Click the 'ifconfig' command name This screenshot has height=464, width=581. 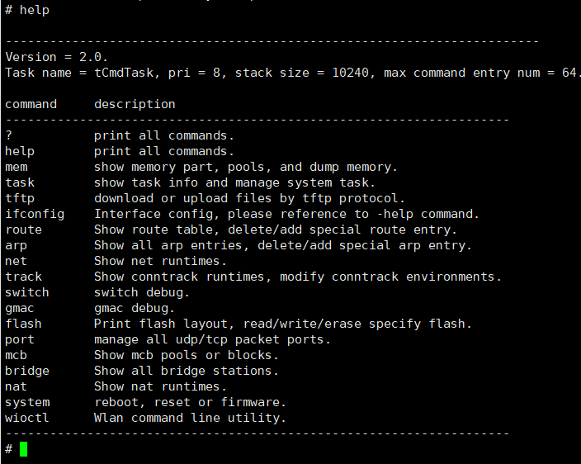pos(35,214)
